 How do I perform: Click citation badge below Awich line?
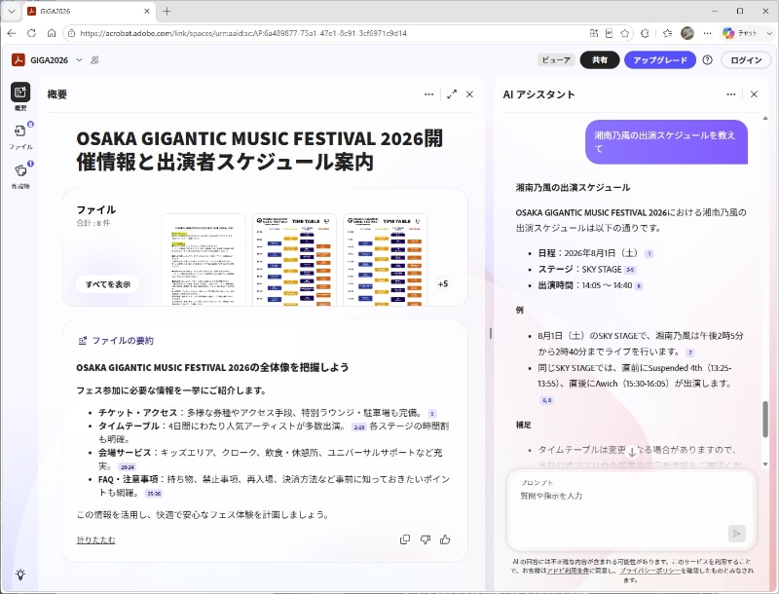546,400
